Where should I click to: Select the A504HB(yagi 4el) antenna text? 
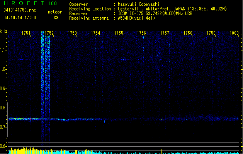(136, 18)
